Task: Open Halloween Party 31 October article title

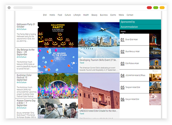Action: coord(26,25)
